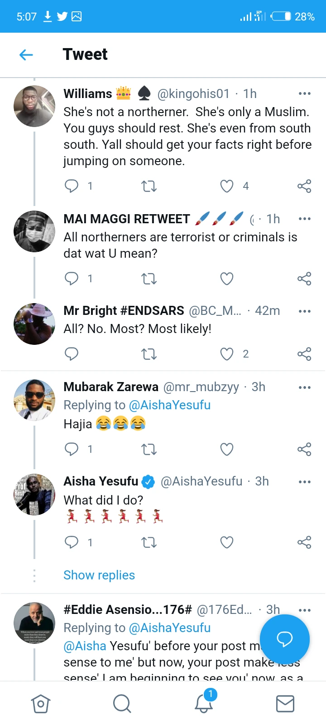Viewport: 326px width, 726px height.
Task: Open Mubarak Zarewa's profile picture
Action: (x=34, y=400)
